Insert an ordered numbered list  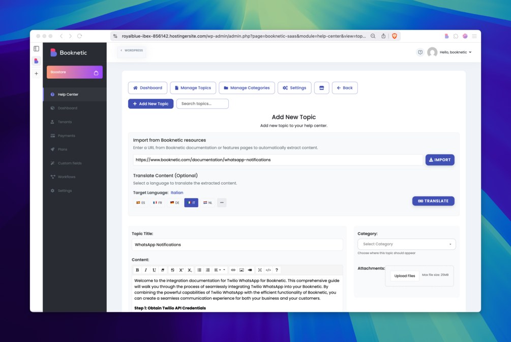click(207, 270)
